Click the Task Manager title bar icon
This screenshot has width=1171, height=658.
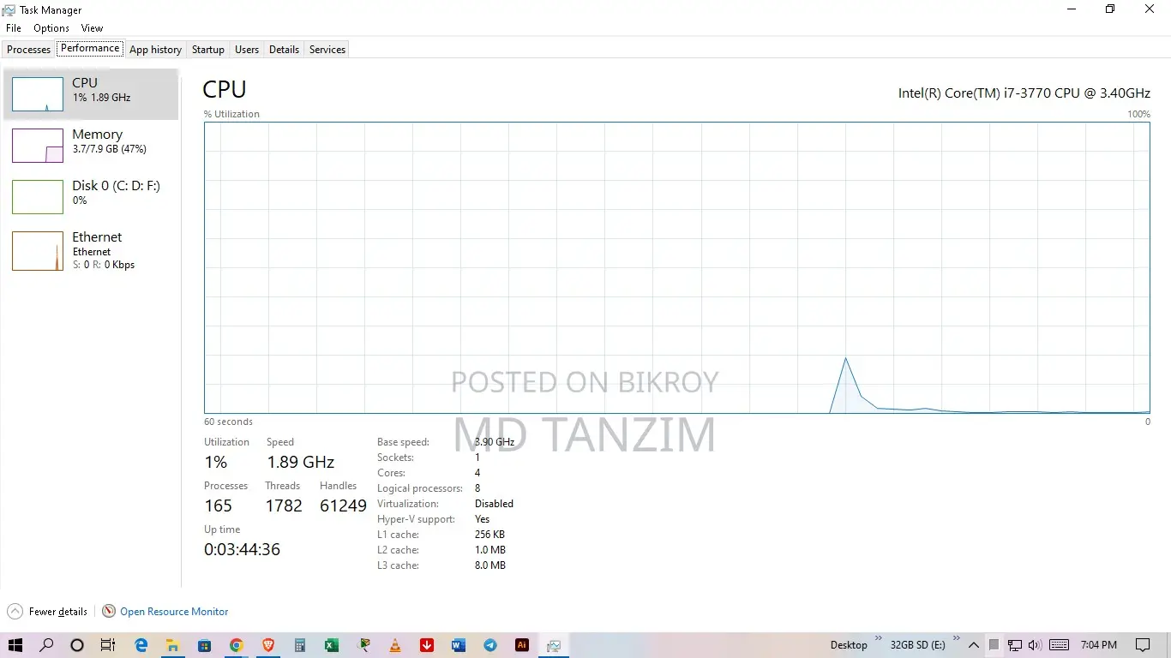(9, 10)
